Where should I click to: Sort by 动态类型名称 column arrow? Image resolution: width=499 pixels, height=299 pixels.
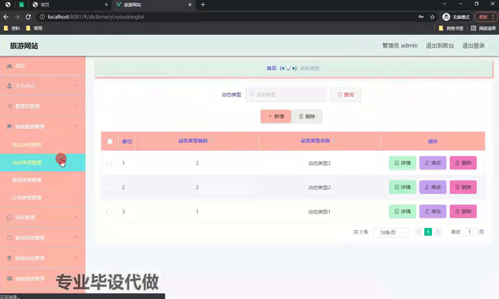pos(334,141)
